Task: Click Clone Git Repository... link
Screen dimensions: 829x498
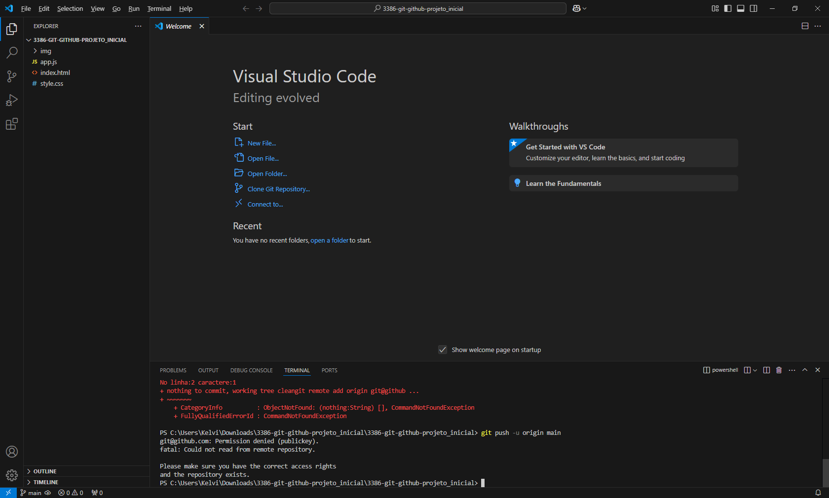Action: tap(272, 189)
